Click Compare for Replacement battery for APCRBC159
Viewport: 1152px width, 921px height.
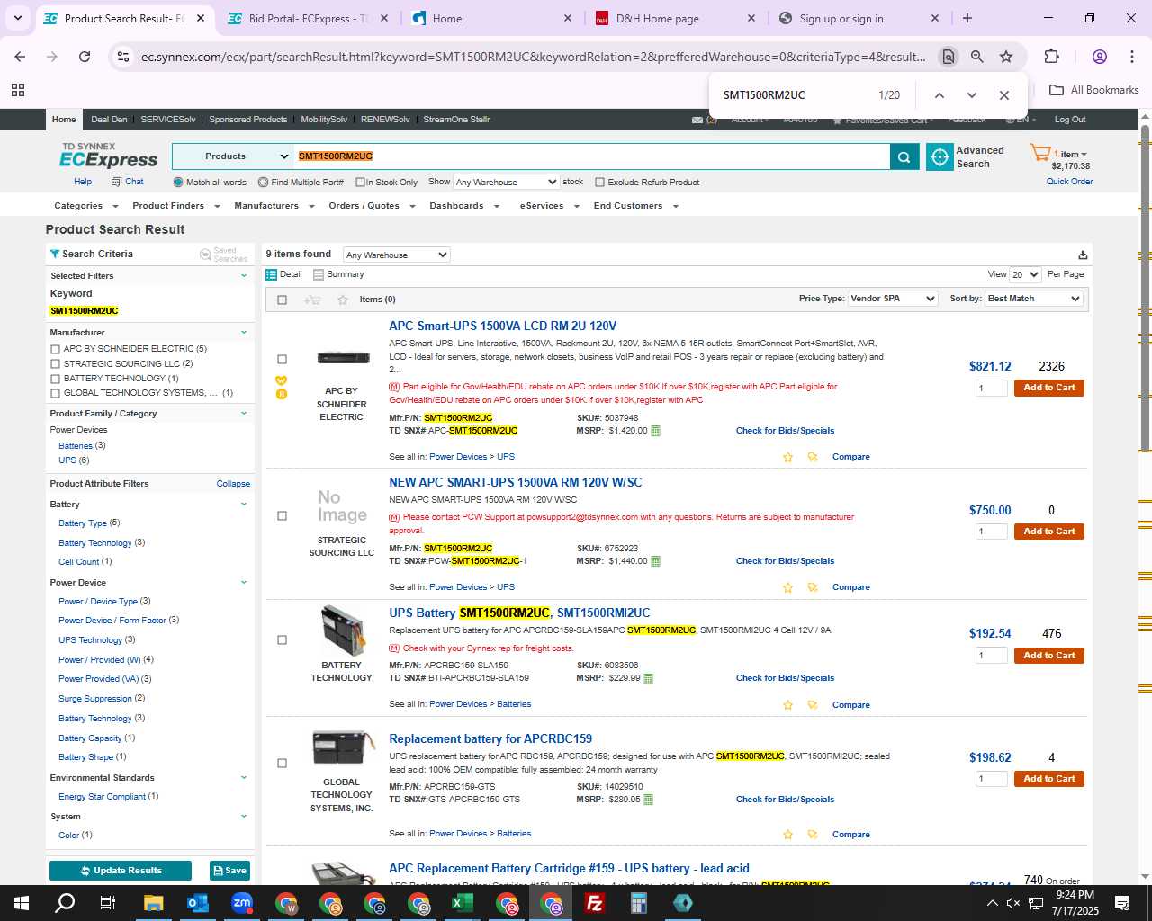[x=850, y=835]
